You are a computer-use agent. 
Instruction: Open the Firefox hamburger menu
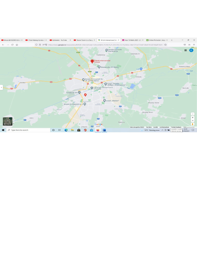point(194,45)
